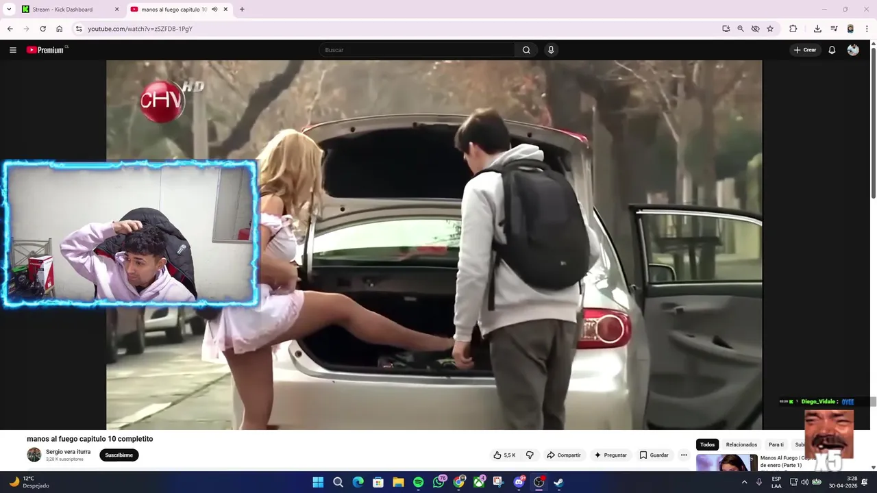
Task: Open the media controls playlist icon
Action: [x=834, y=29]
